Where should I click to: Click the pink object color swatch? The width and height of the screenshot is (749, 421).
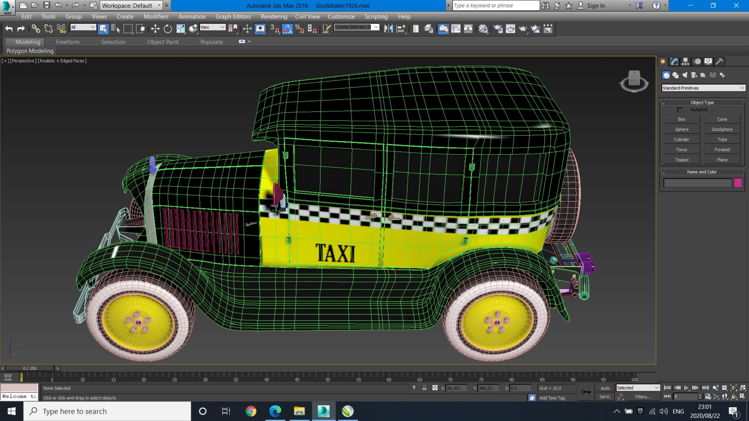[x=738, y=183]
